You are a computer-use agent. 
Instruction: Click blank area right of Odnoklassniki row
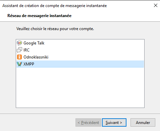pyautogui.click(x=96, y=57)
